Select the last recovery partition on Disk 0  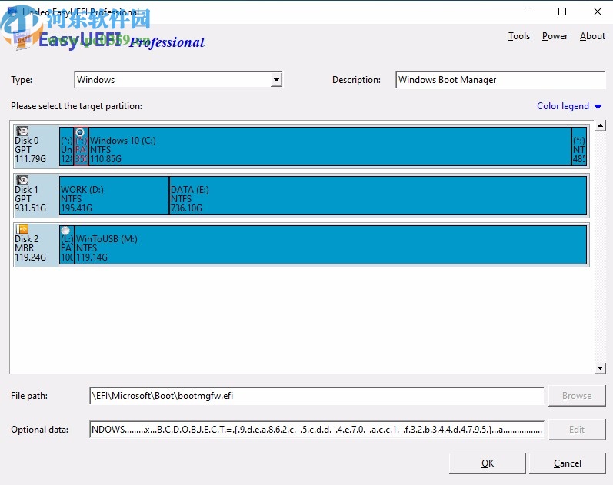click(x=579, y=146)
